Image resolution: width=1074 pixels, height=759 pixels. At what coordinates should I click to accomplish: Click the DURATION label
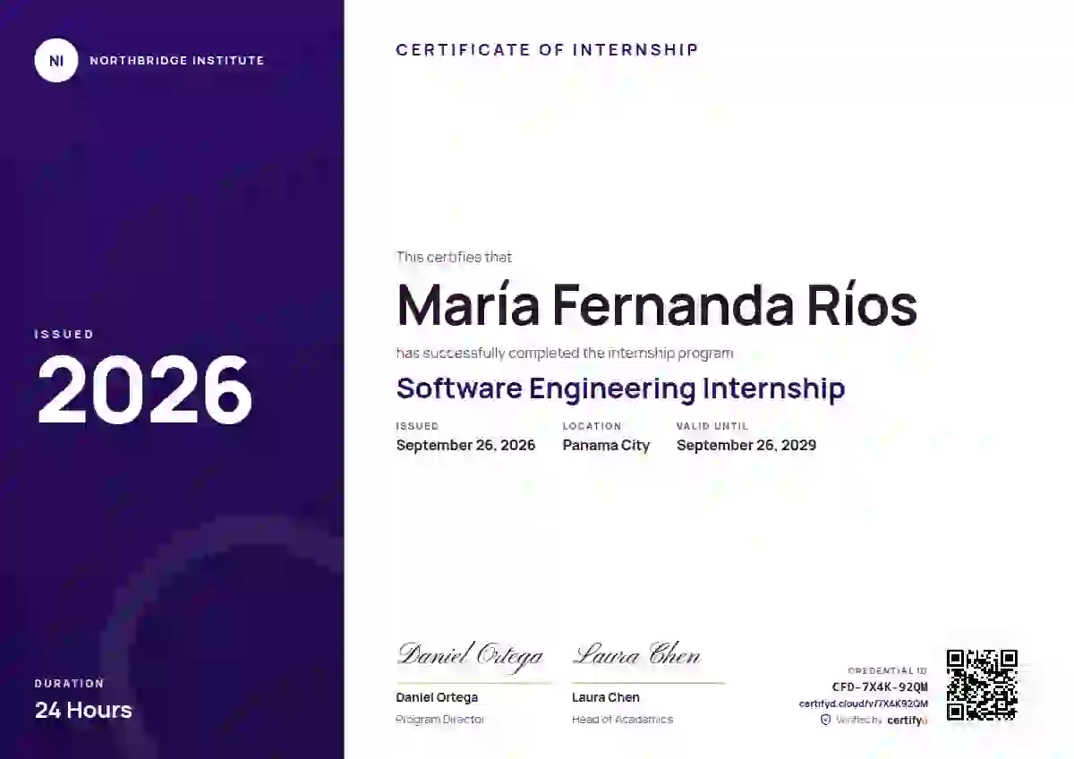70,683
